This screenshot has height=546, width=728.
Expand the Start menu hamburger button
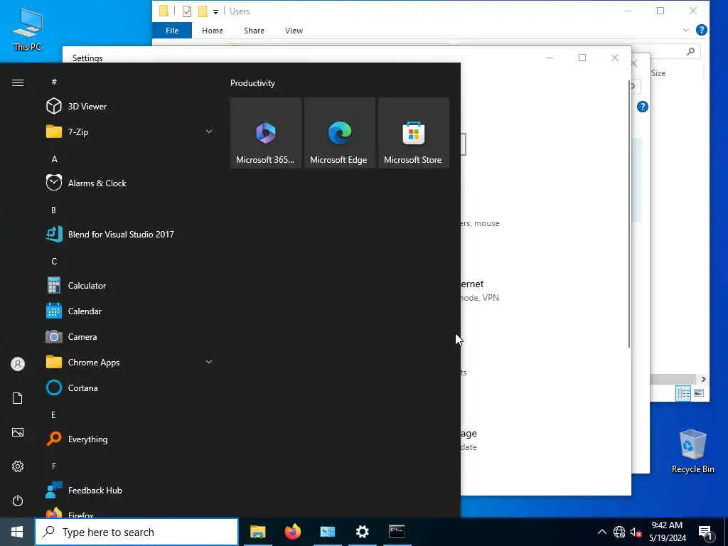18,82
